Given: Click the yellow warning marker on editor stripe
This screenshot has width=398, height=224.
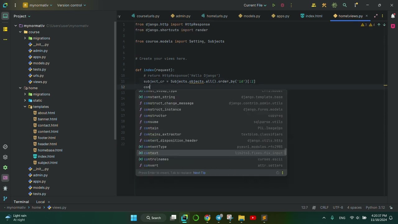Looking at the screenshot, I should pyautogui.click(x=385, y=85).
